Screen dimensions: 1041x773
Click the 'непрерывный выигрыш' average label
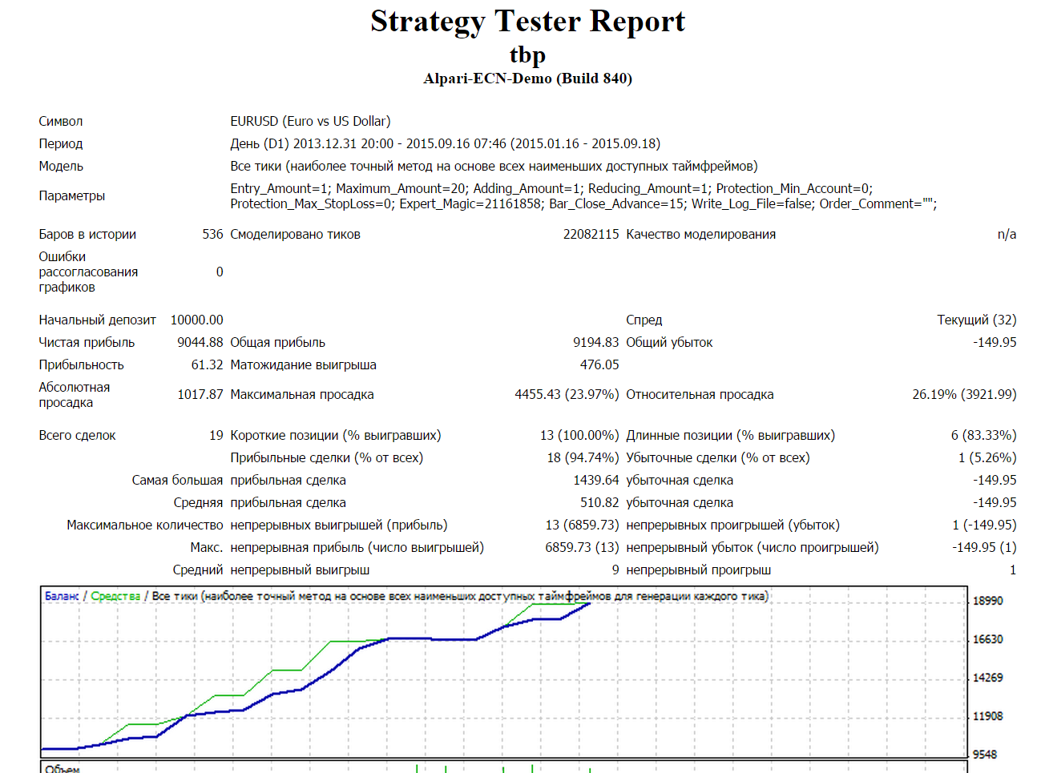point(300,570)
